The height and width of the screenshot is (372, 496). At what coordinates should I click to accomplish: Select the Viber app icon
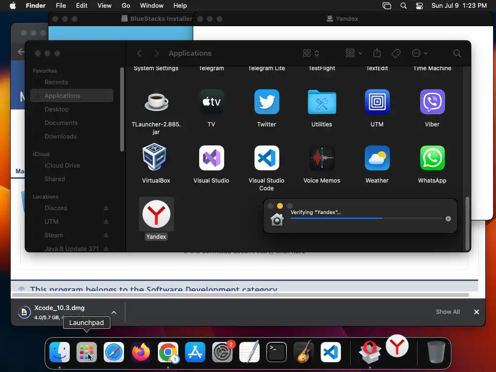[x=432, y=102]
